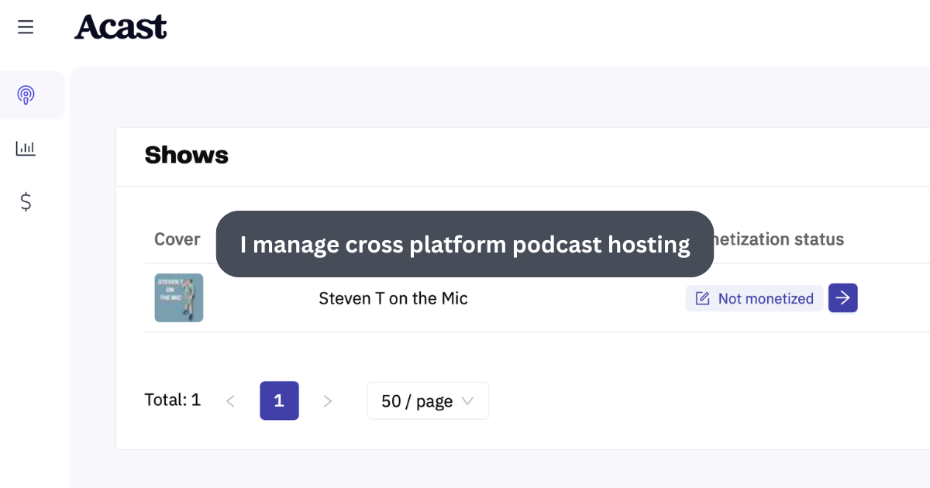Viewport: 930px width, 488px height.
Task: Click the Not monetized status badge
Action: point(754,298)
